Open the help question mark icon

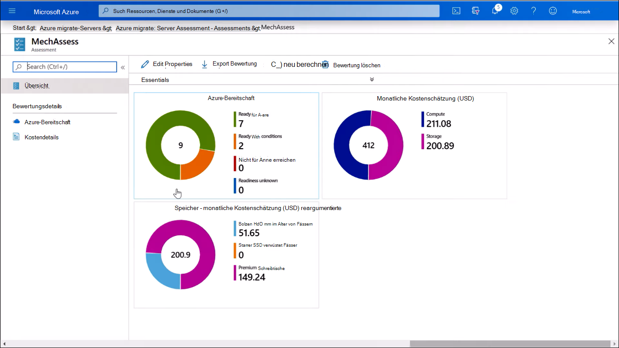point(533,11)
